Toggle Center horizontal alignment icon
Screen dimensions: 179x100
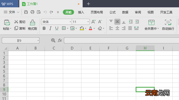pos(117,28)
